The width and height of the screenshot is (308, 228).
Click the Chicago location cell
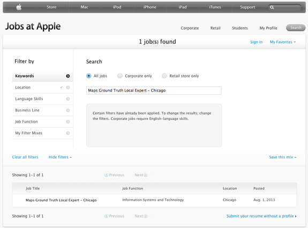(229, 200)
